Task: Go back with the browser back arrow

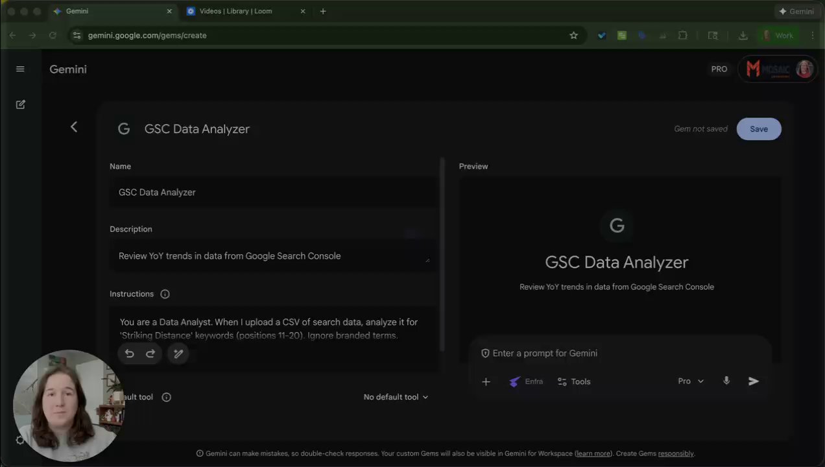Action: click(12, 35)
